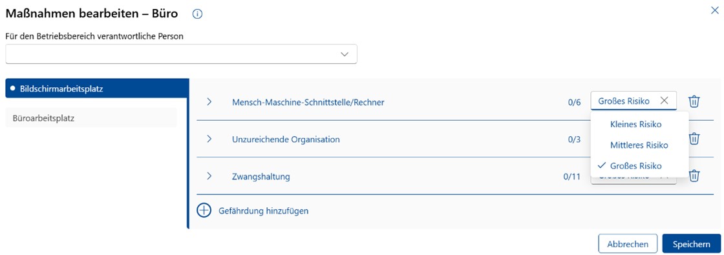Delete the Unzureichende Organisation hazard

click(694, 138)
